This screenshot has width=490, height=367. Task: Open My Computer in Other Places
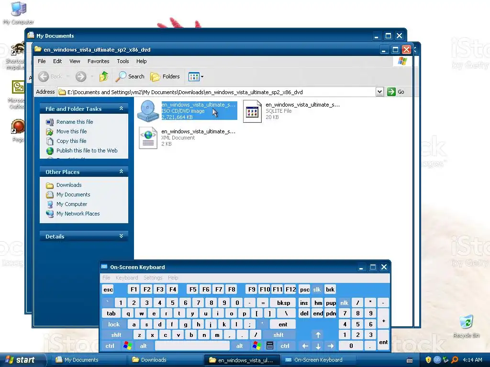[72, 204]
